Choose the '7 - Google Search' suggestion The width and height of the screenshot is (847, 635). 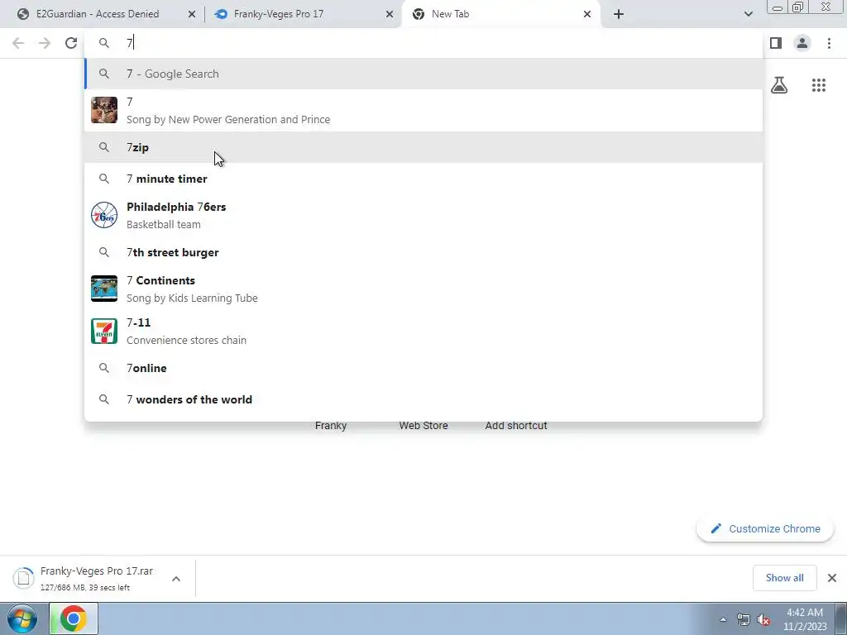[x=423, y=74]
